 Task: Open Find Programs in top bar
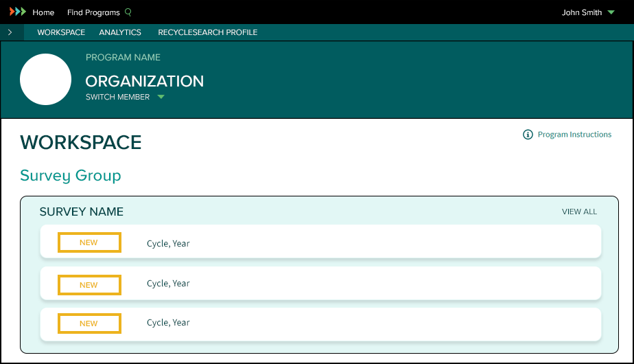(93, 12)
